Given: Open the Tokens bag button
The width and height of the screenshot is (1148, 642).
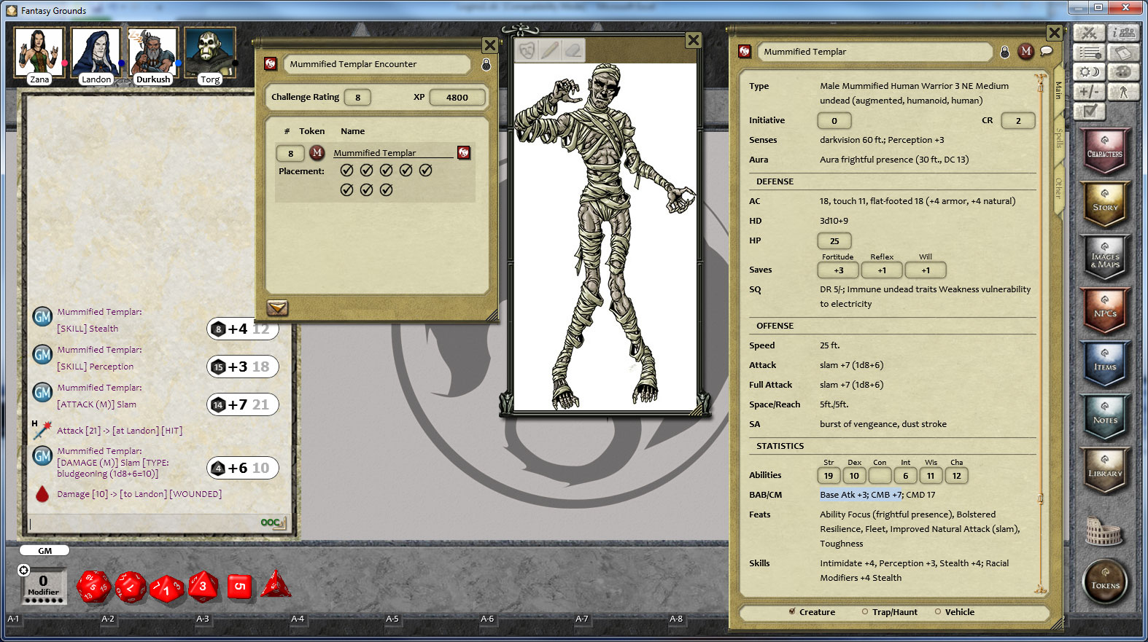Looking at the screenshot, I should (1105, 582).
